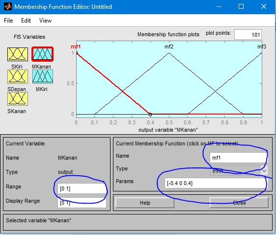Click the Range input field
Viewport: 276px width, 235px height.
(x=82, y=188)
